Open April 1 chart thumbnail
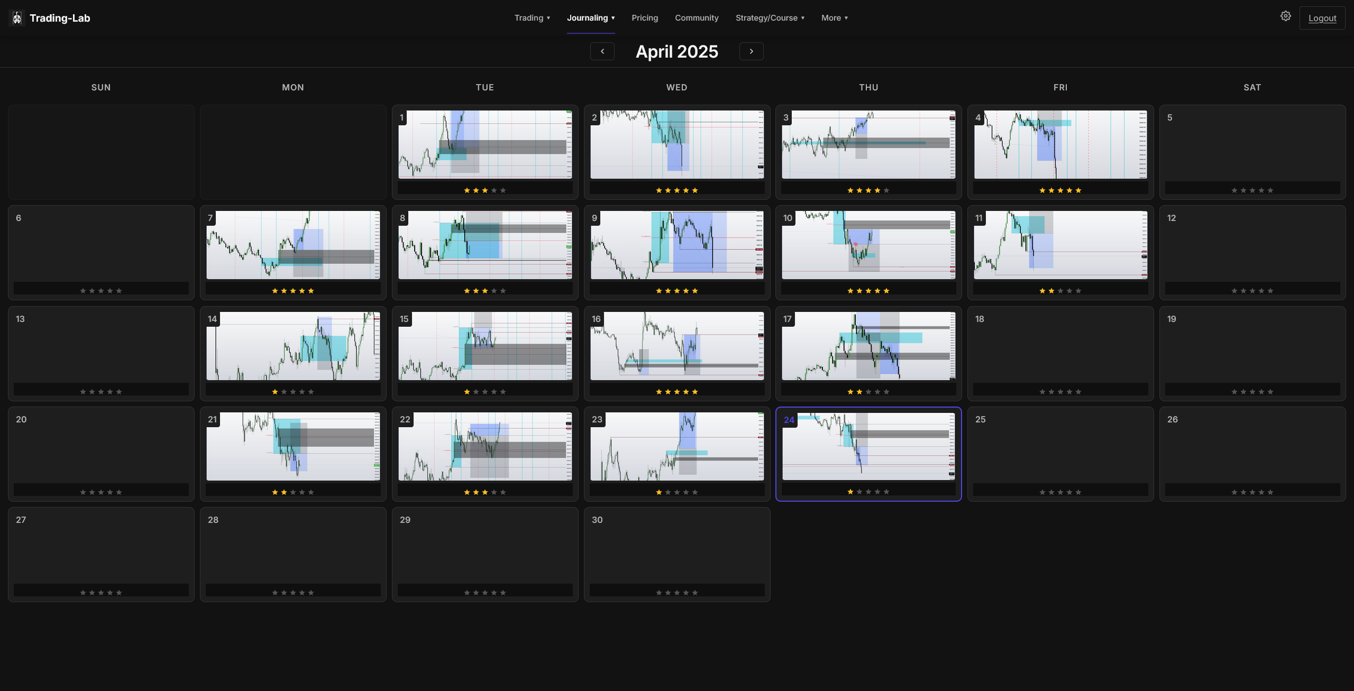Screen dimensions: 1354x691 coord(485,144)
